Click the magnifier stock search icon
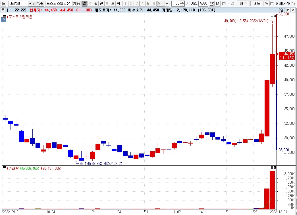Viewport: 297px width, 215px height. [x=38, y=4]
